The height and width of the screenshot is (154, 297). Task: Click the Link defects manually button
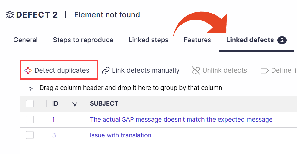tap(141, 70)
